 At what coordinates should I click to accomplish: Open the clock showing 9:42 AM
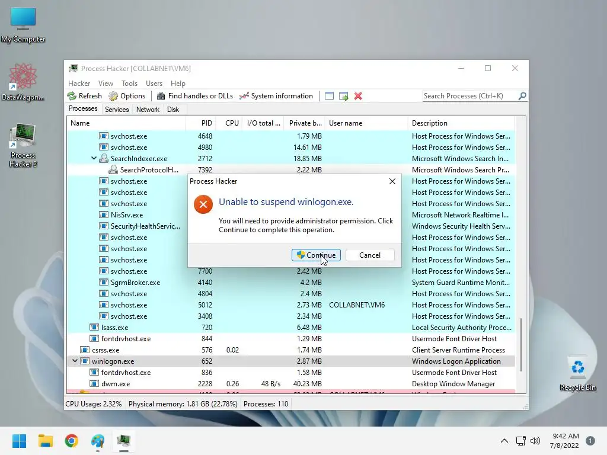point(564,441)
